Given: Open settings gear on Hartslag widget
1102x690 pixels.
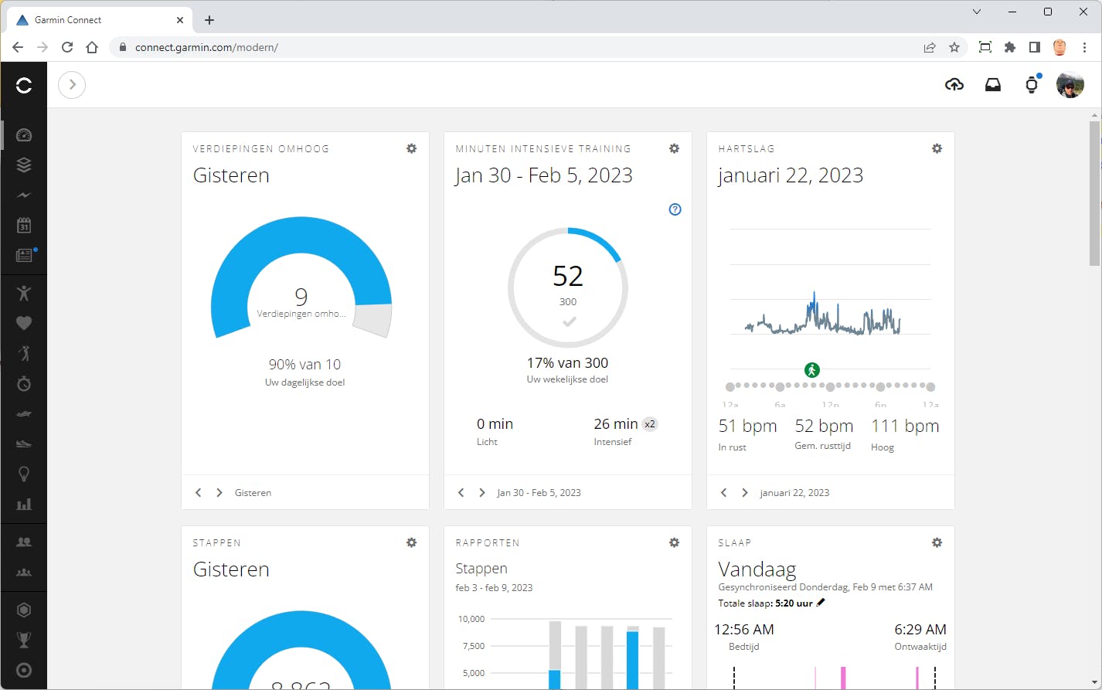Looking at the screenshot, I should (937, 148).
